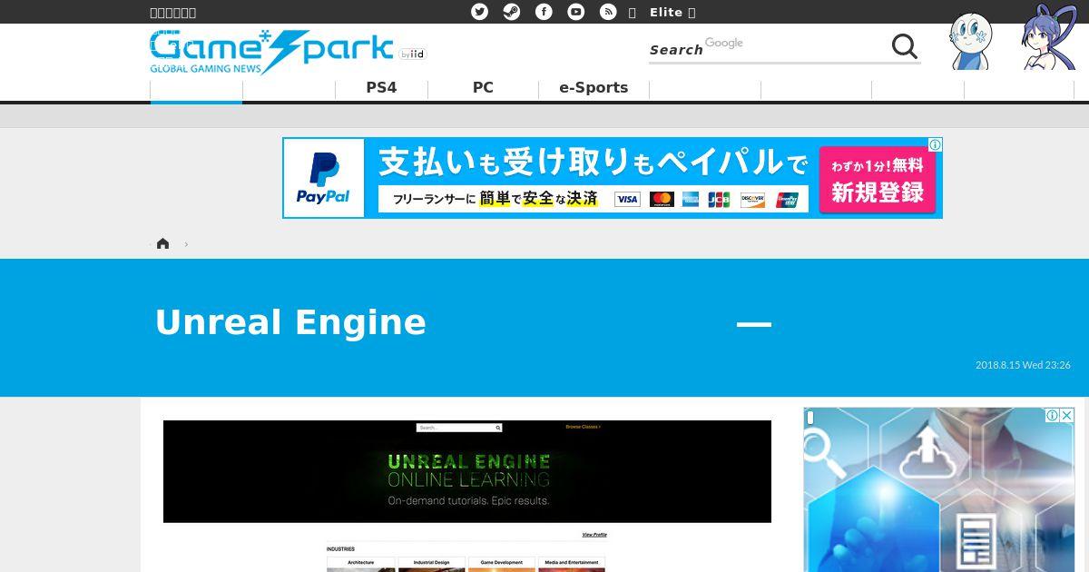Open the YouTube icon in top bar
1089x572 pixels.
pyautogui.click(x=576, y=12)
